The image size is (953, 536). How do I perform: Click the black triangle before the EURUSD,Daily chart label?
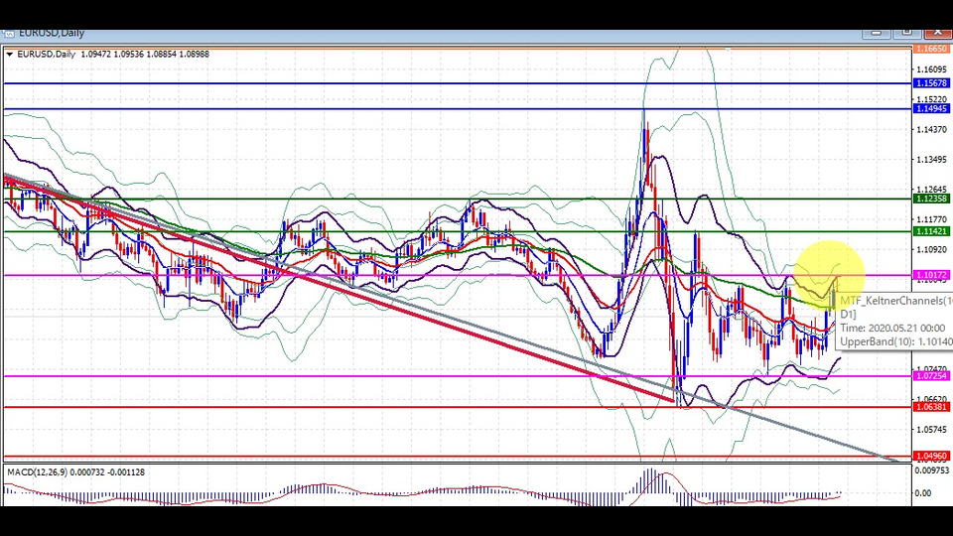(10, 54)
